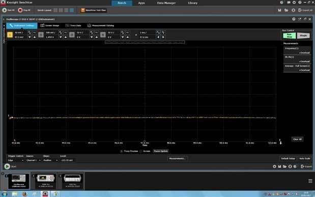Viewport: 315px width, 197px height.
Task: Increase channel 1 offset with up arrow
Action: [x=35, y=37]
